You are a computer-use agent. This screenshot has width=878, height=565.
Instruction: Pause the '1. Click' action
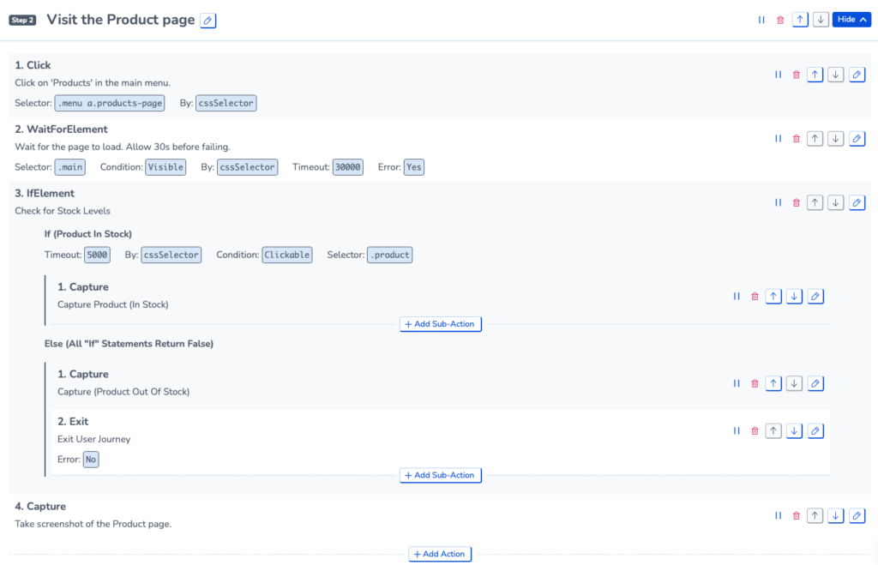click(779, 75)
